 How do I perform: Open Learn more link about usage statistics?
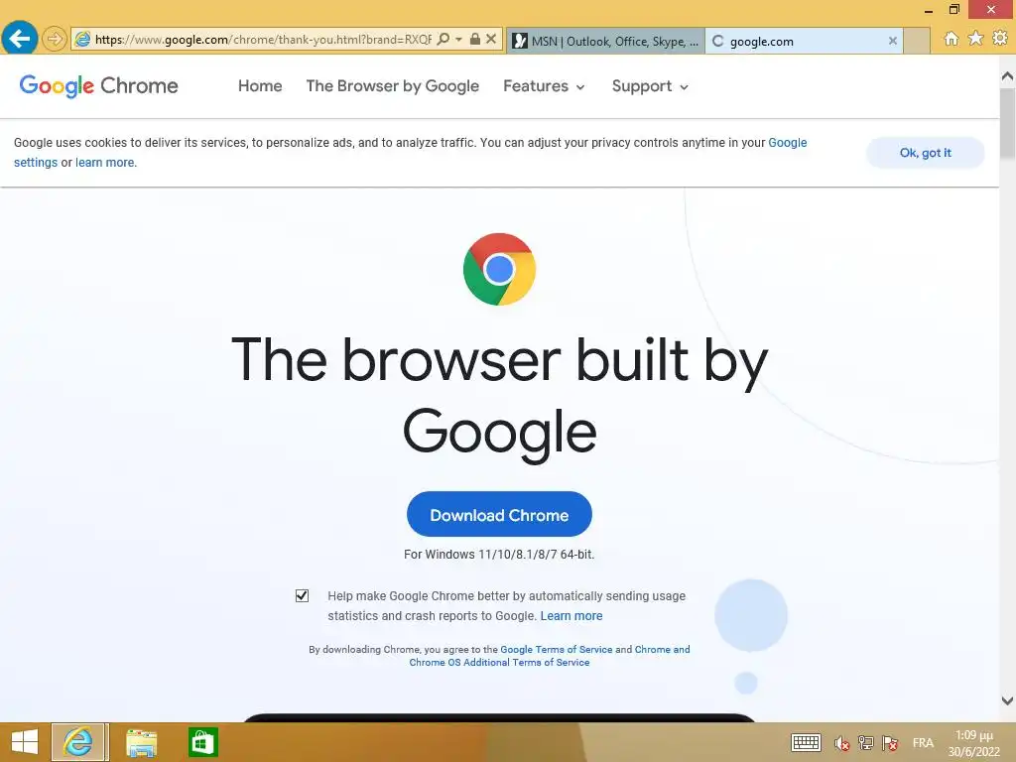[x=571, y=616]
